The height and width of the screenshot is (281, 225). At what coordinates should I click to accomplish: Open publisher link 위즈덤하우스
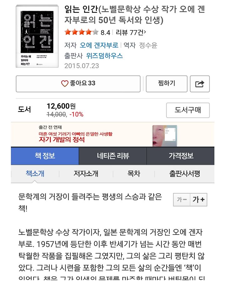(x=104, y=56)
